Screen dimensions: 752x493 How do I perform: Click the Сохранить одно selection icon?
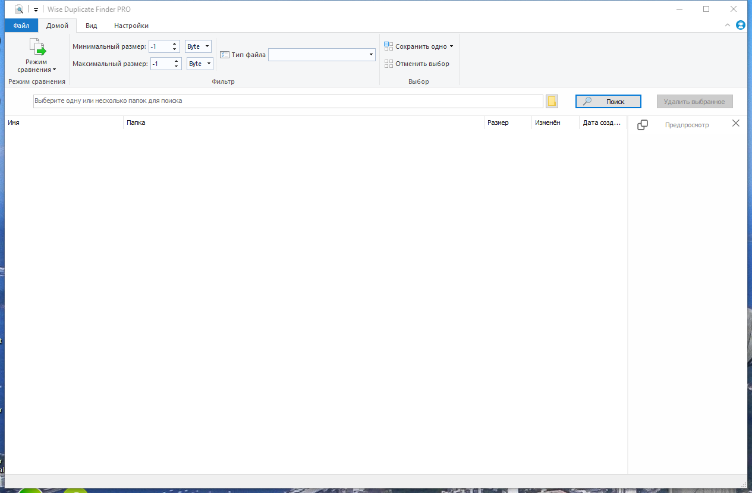[x=388, y=46]
